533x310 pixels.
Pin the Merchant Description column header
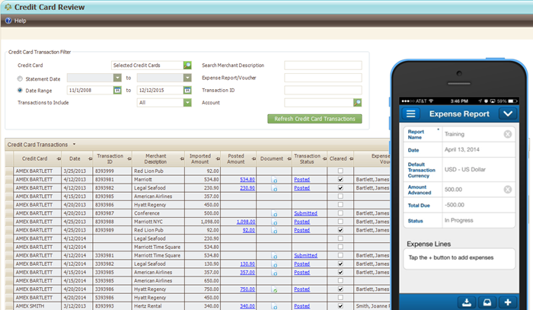point(182,158)
